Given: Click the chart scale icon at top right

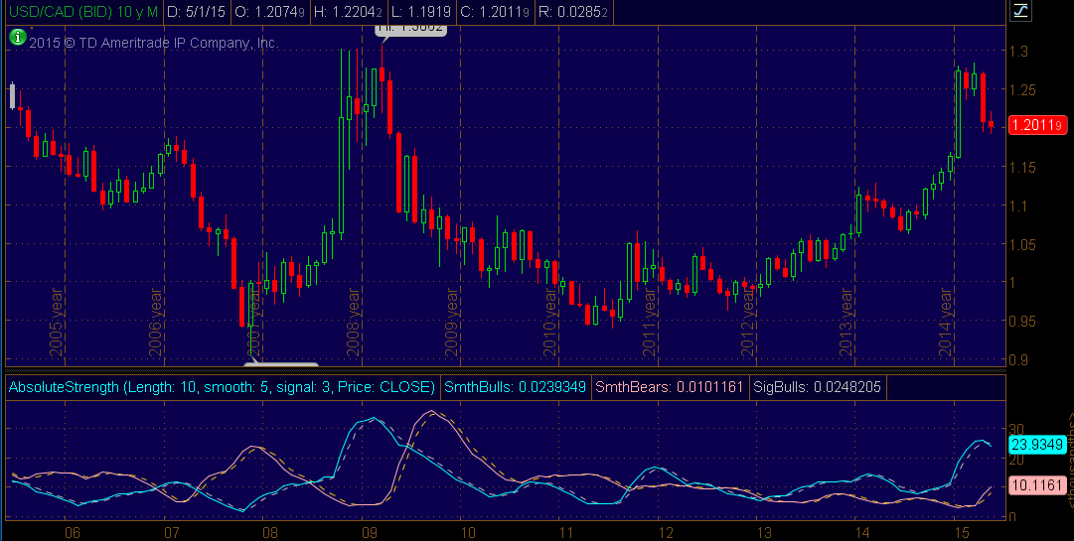Looking at the screenshot, I should pos(1021,11).
